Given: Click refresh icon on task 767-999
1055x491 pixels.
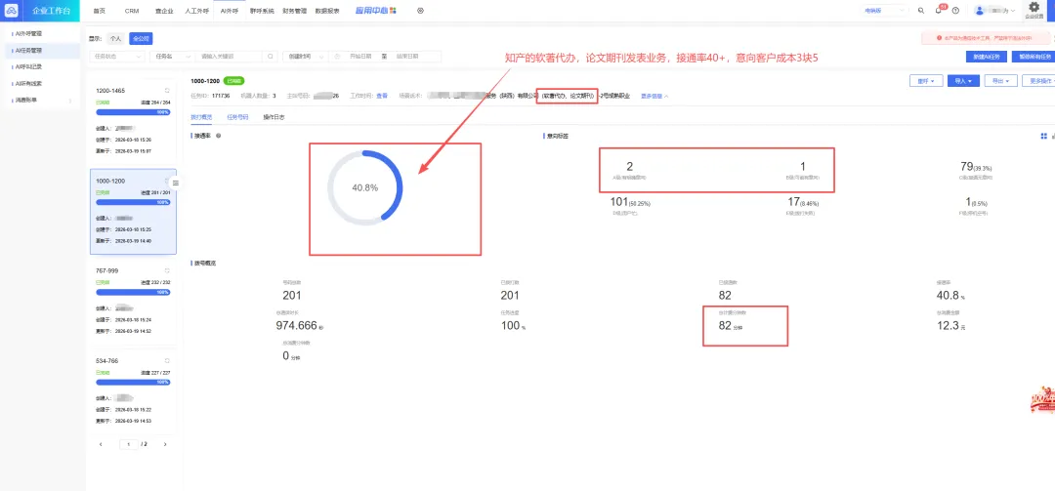Looking at the screenshot, I should click(x=167, y=270).
